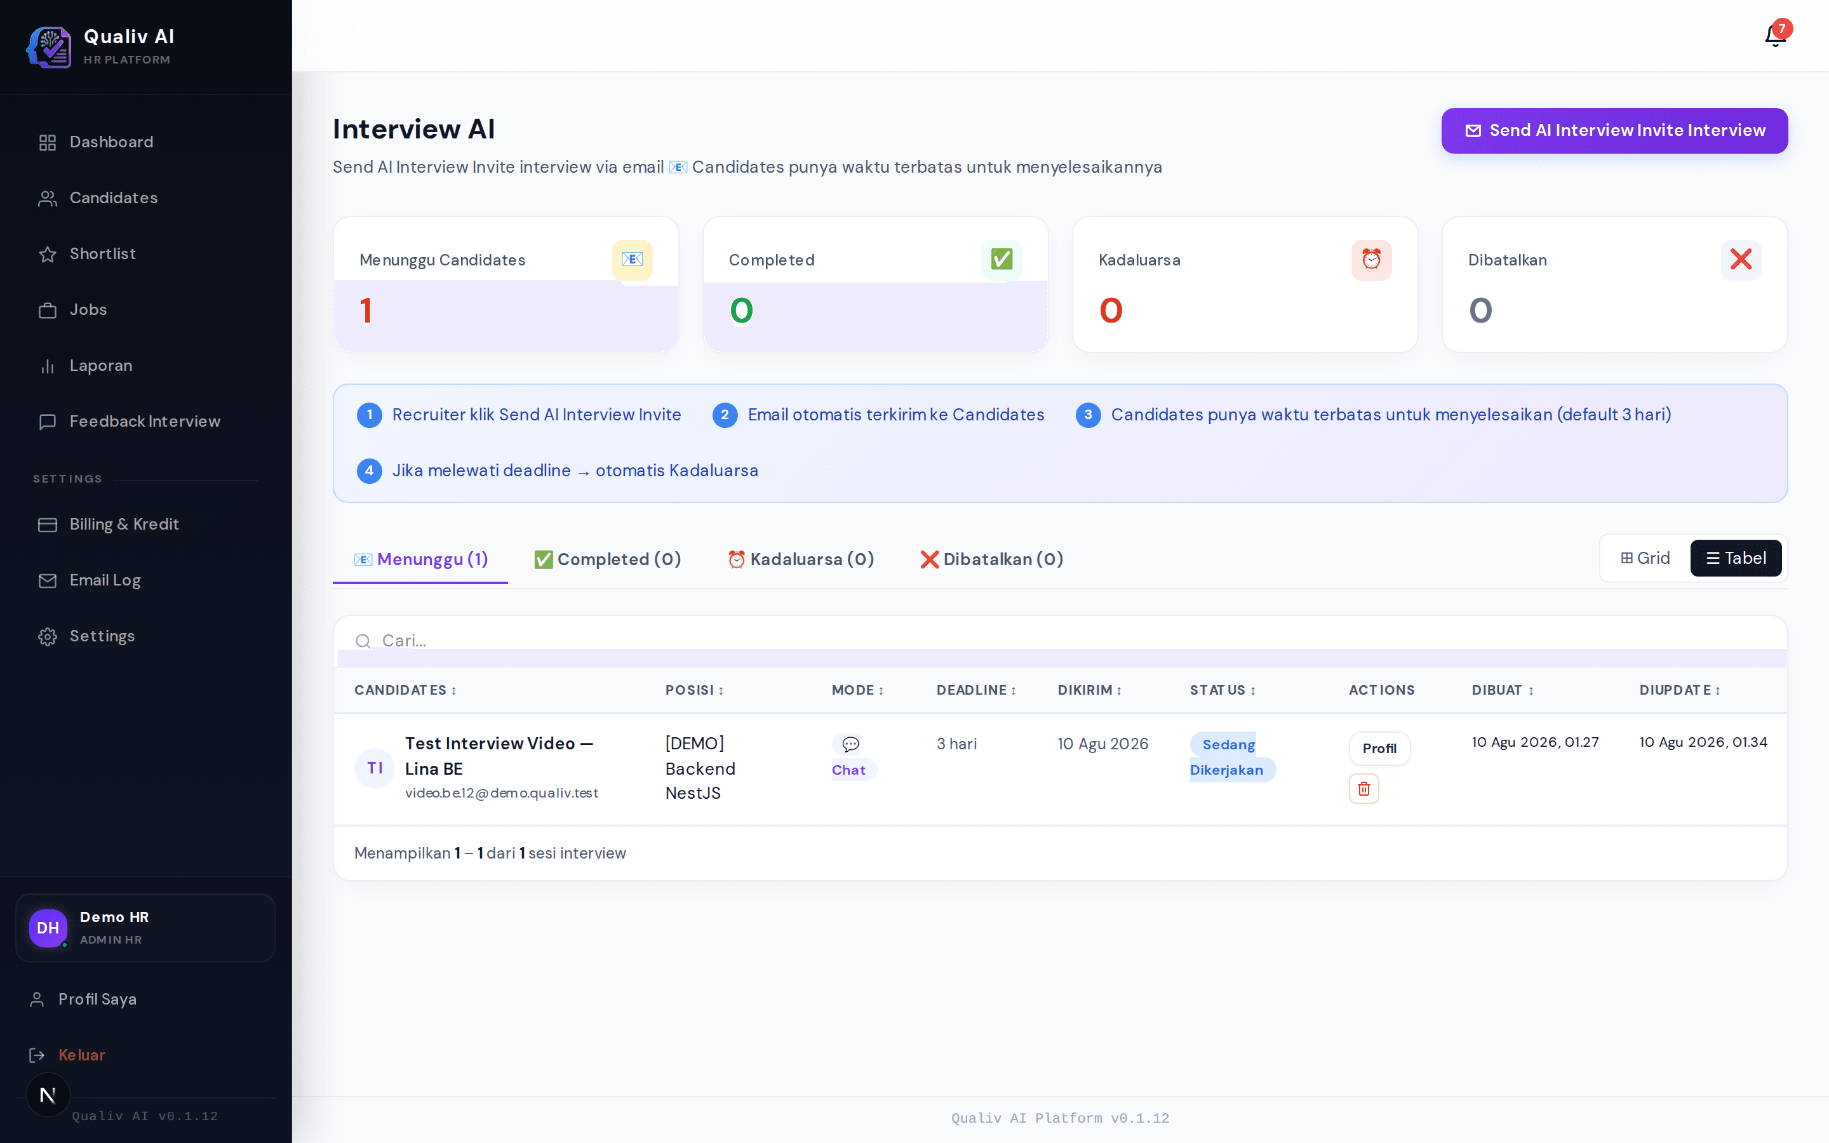Open Billing & Kredit settings
Image resolution: width=1829 pixels, height=1143 pixels.
[x=146, y=525]
